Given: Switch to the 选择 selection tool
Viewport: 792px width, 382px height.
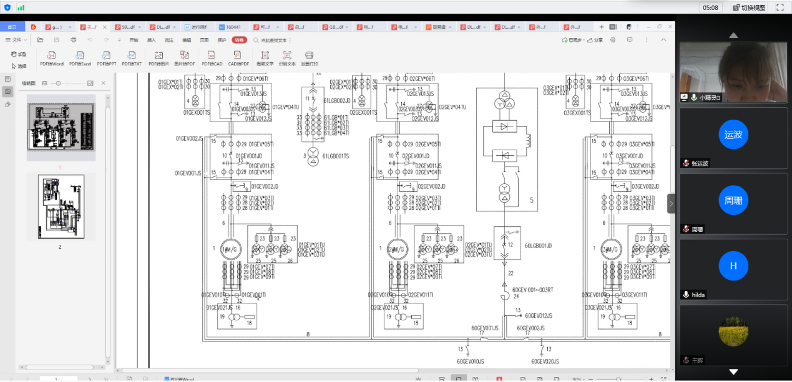Looking at the screenshot, I should click(x=19, y=66).
